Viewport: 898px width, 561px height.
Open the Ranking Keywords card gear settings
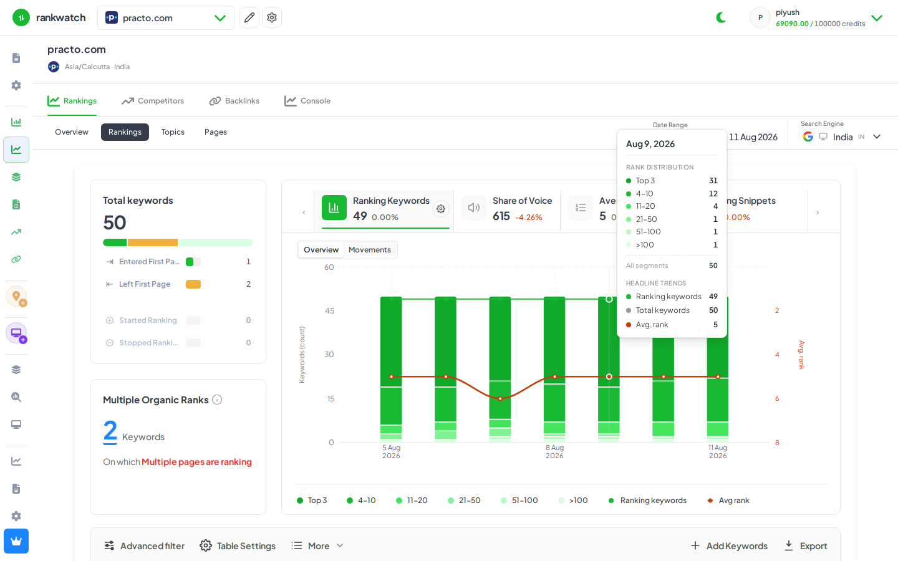(x=441, y=209)
